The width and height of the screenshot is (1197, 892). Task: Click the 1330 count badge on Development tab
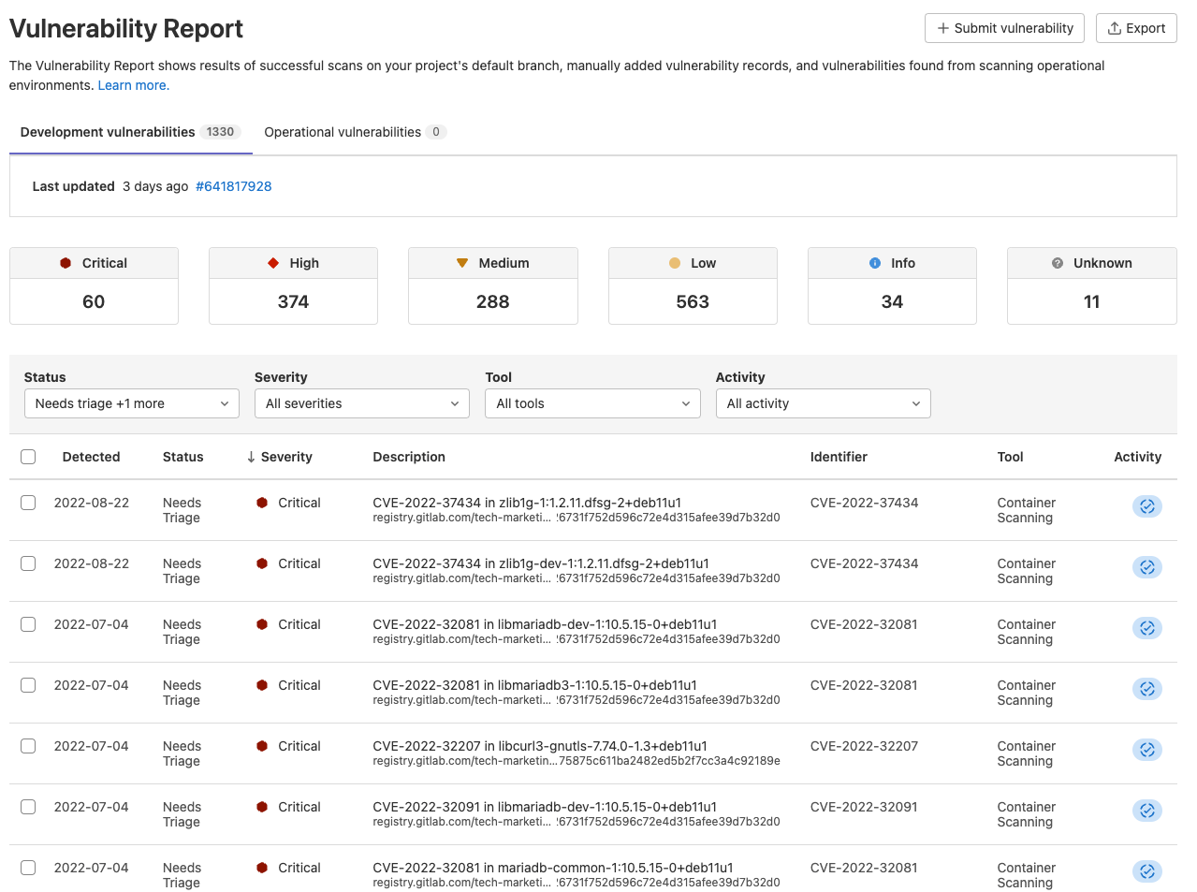221,132
